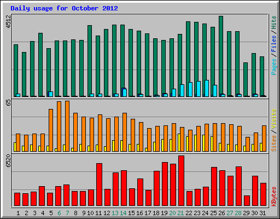
Task: Click the orange "Sites" legend label
Action: (274, 143)
